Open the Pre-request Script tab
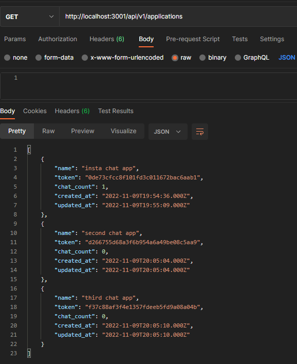Image resolution: width=297 pixels, height=364 pixels. coord(193,39)
